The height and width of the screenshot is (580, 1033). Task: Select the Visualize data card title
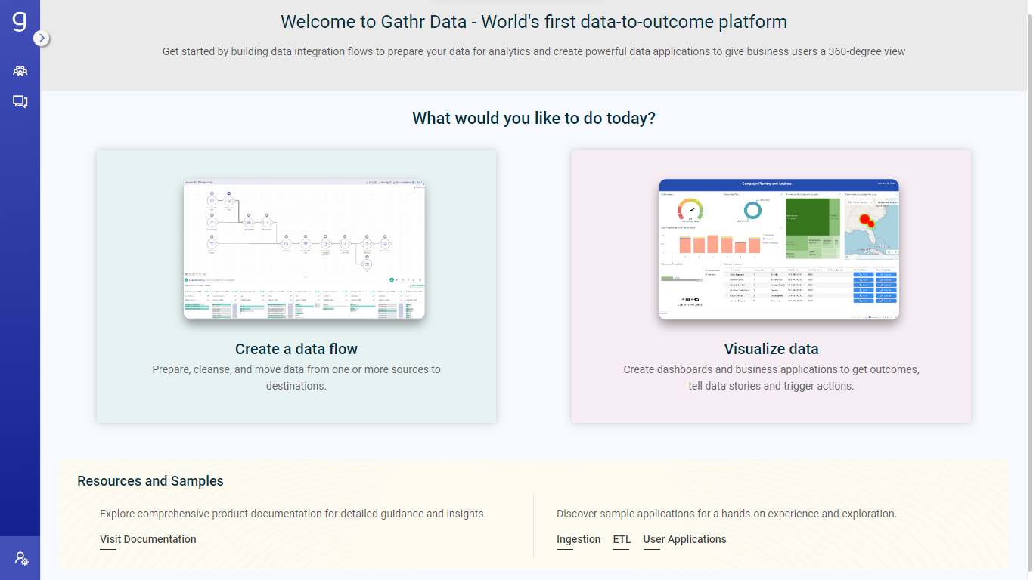(x=771, y=349)
